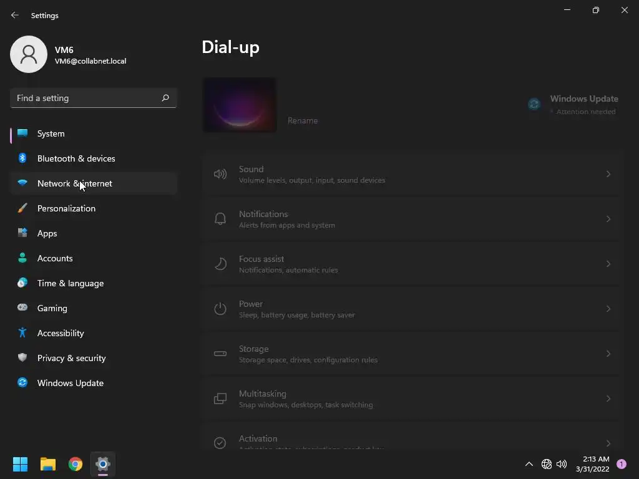Click the back arrow in Settings
The height and width of the screenshot is (479, 639).
pyautogui.click(x=15, y=15)
